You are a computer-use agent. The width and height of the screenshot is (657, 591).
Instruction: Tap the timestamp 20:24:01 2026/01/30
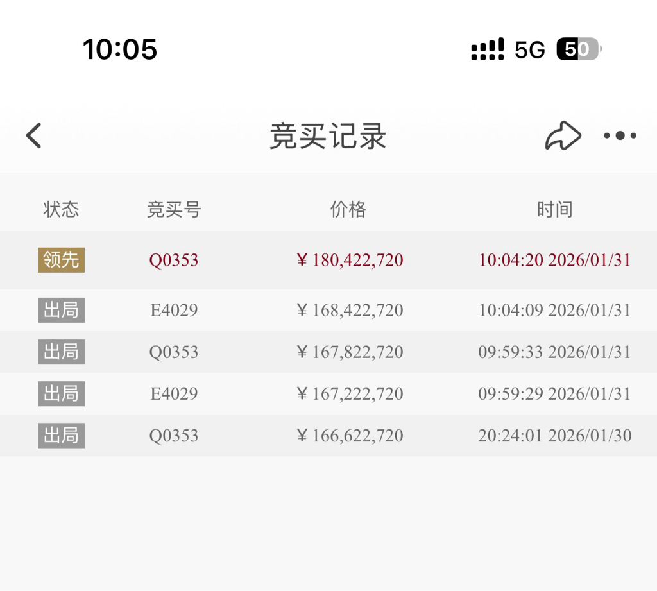[555, 436]
